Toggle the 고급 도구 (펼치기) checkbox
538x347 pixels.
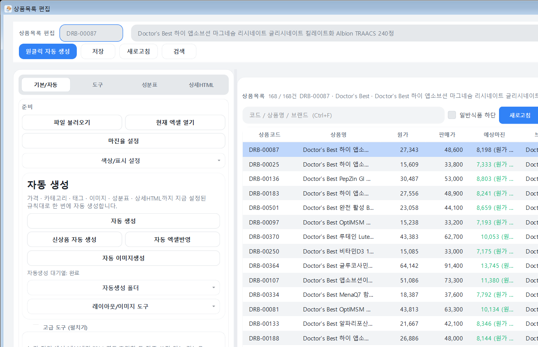pos(36,327)
